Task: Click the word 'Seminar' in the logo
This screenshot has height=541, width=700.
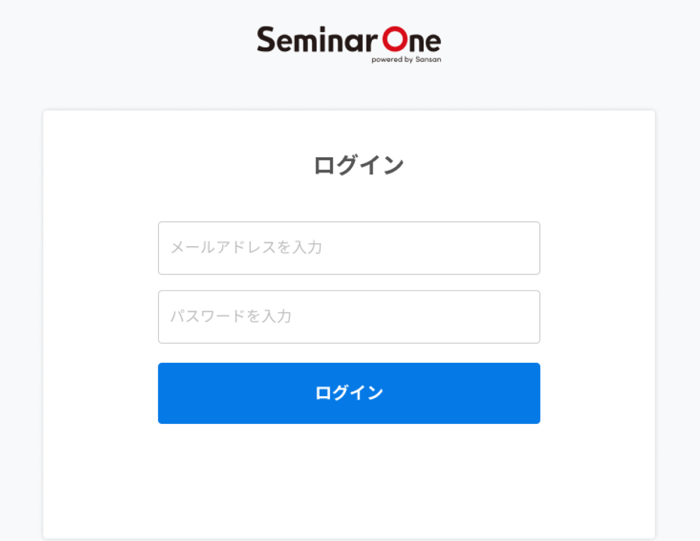Action: coord(317,40)
